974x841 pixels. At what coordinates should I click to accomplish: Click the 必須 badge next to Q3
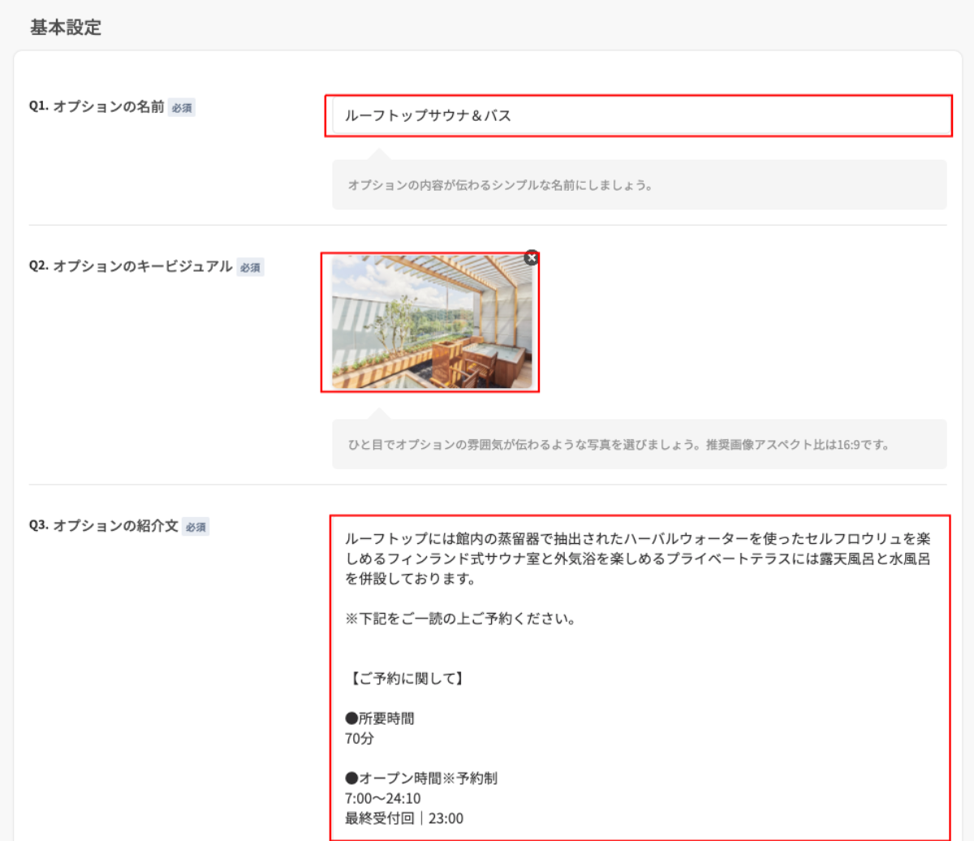[196, 528]
